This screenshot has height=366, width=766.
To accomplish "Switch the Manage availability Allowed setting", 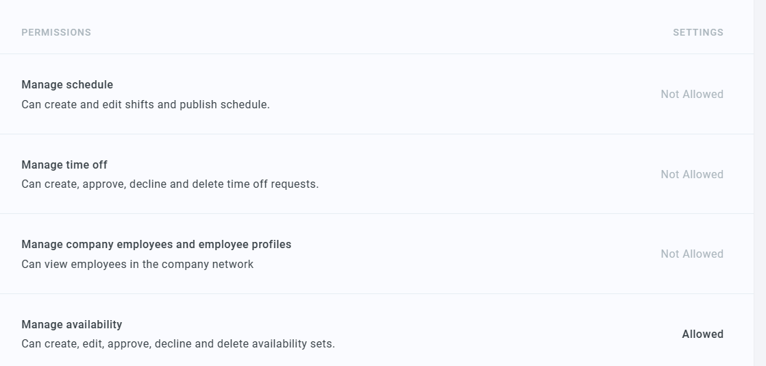I will click(x=702, y=334).
